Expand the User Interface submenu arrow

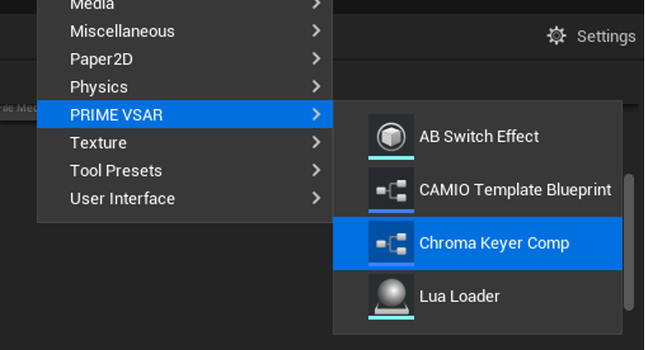[316, 198]
